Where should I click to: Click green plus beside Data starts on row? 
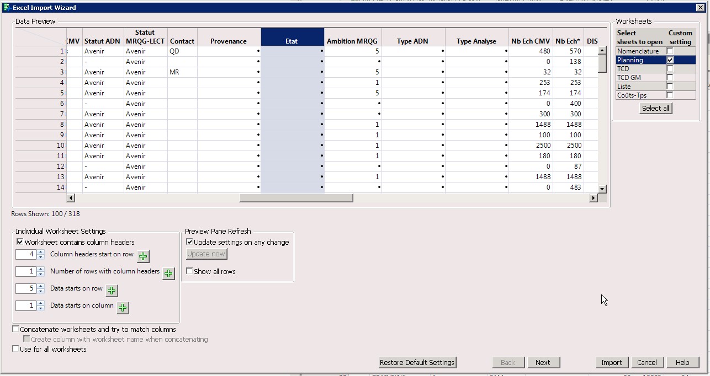pyautogui.click(x=112, y=291)
